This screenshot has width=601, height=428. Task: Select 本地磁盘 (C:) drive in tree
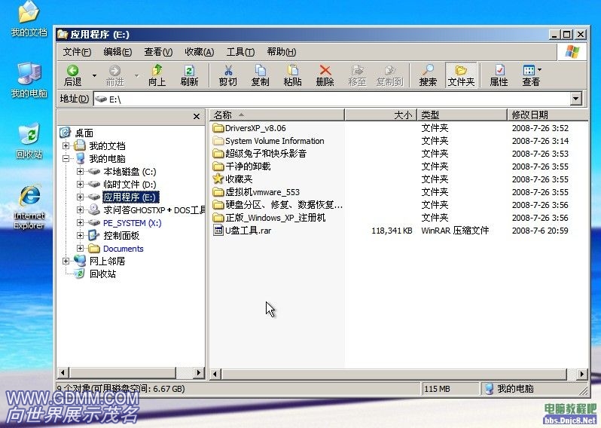[x=130, y=172]
